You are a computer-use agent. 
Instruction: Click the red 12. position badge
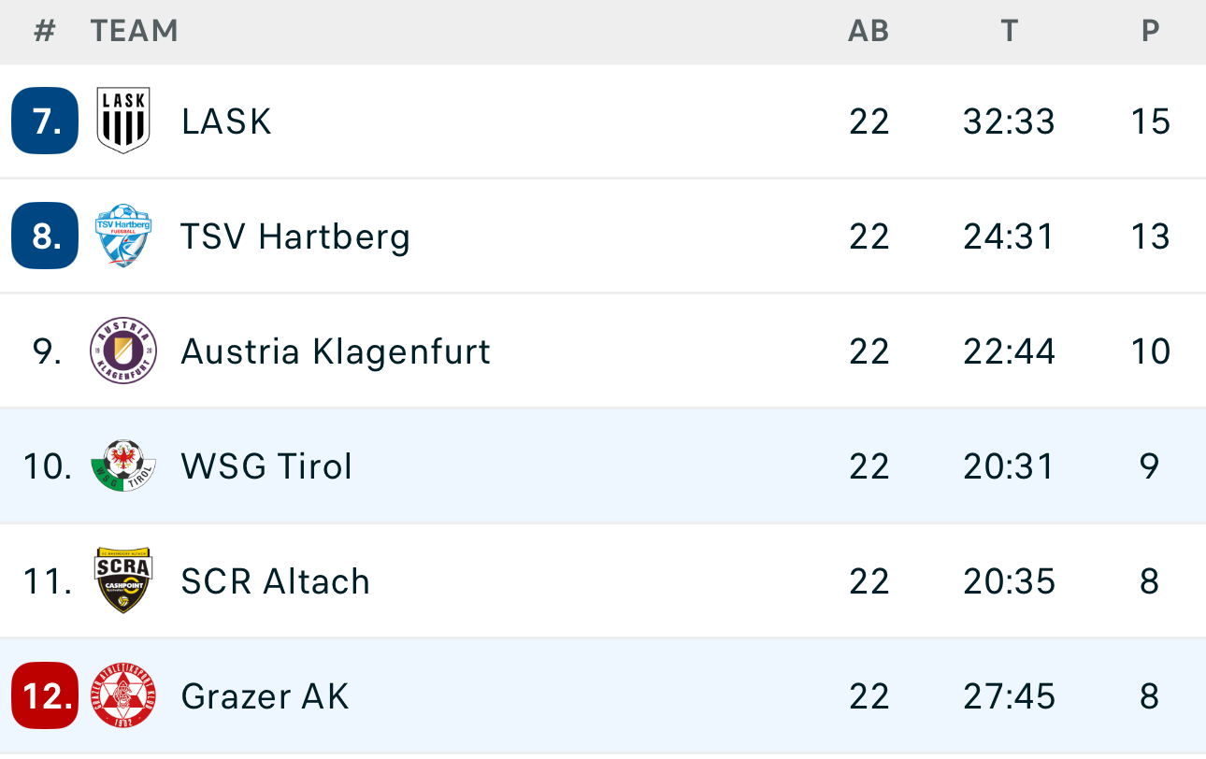point(45,695)
